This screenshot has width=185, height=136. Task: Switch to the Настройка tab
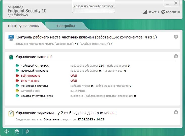coord(66,26)
